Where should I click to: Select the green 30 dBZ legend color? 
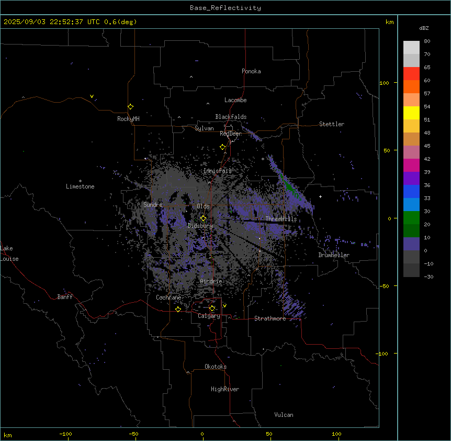coord(411,218)
